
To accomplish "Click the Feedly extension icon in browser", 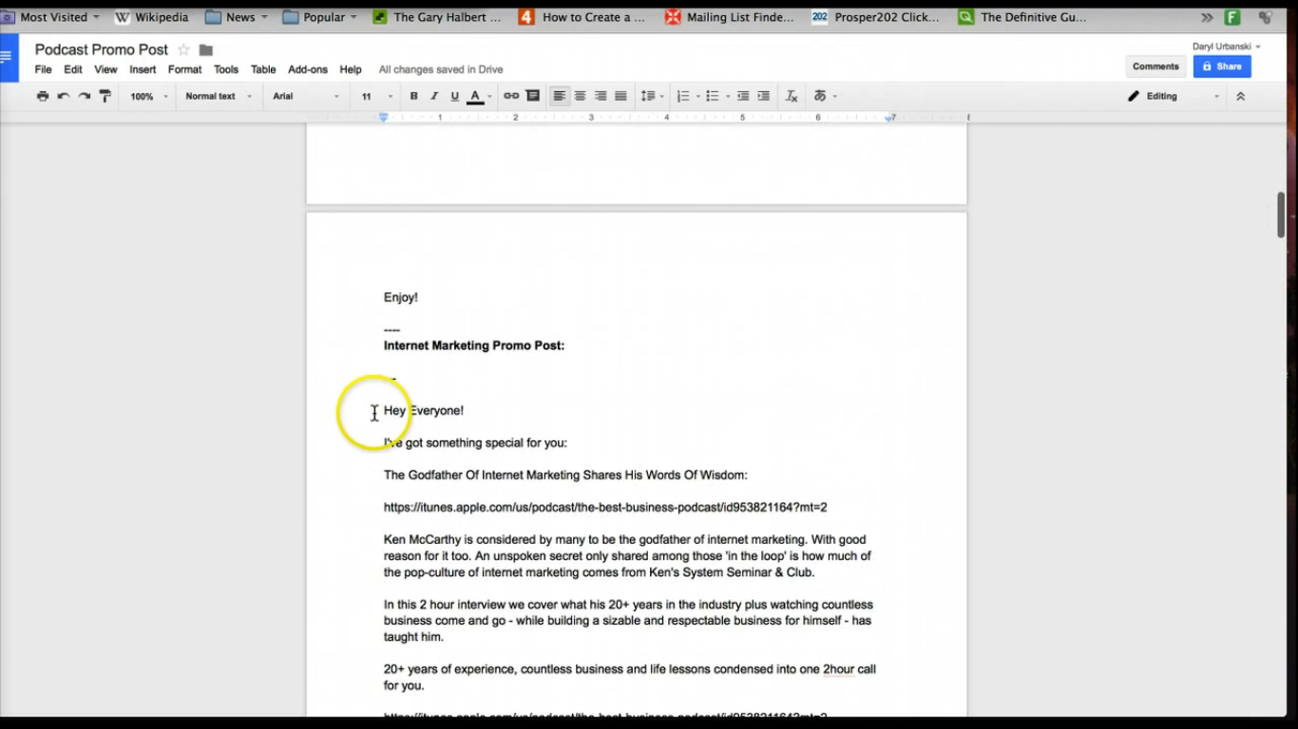I will [x=1232, y=17].
